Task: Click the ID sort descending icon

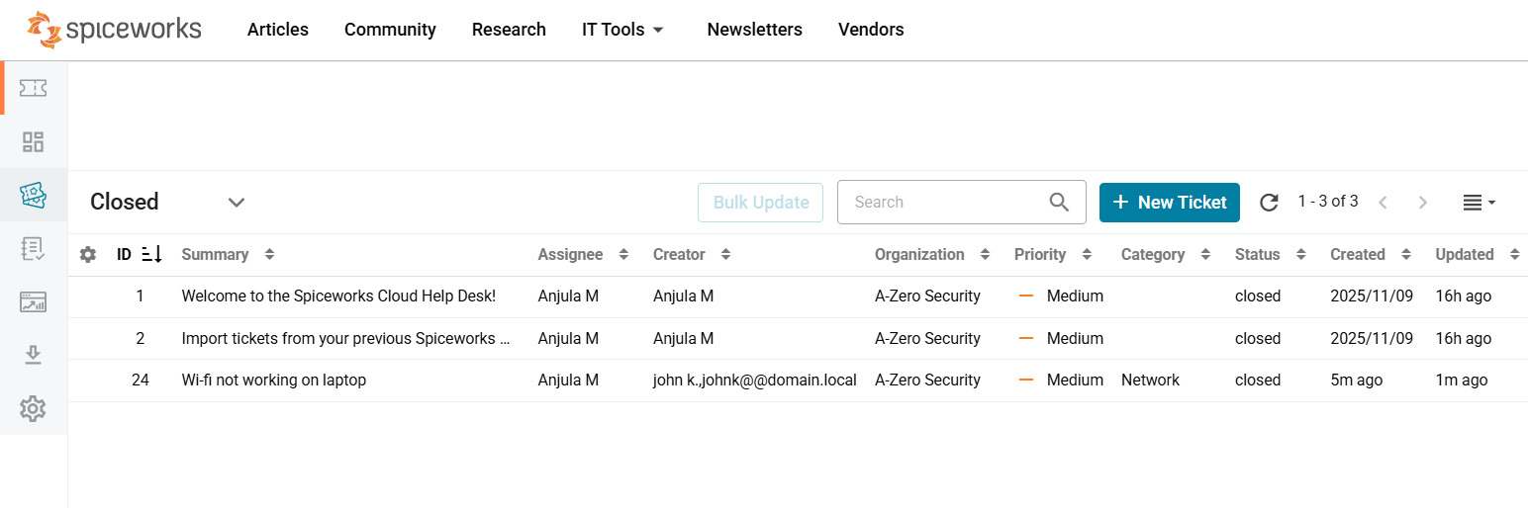Action: click(151, 255)
